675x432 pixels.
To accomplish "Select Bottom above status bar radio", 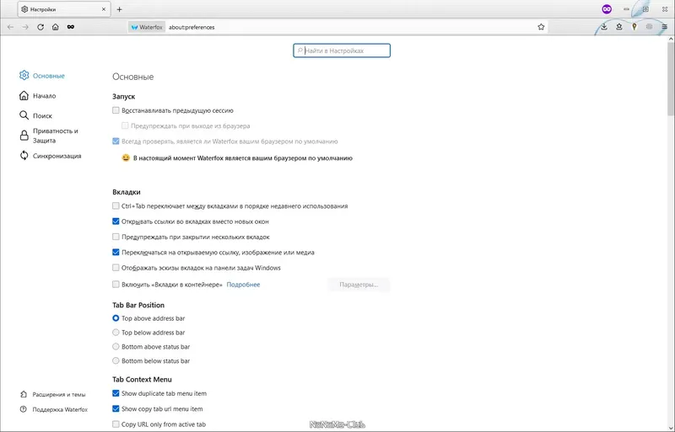I will [116, 346].
